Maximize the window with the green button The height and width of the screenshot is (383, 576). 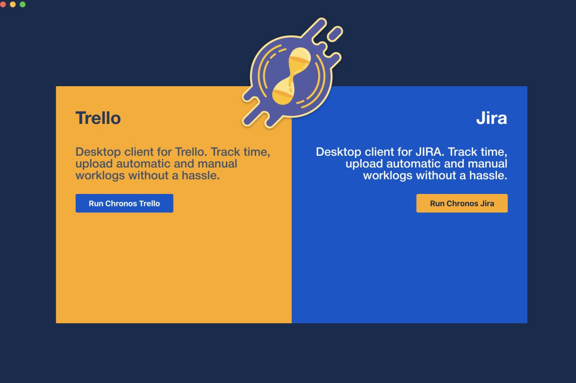point(22,4)
